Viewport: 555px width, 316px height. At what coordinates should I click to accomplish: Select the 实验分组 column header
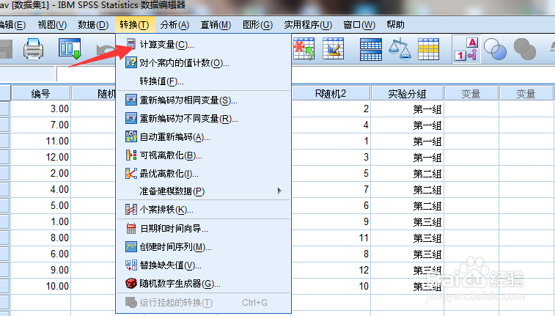coord(407,94)
